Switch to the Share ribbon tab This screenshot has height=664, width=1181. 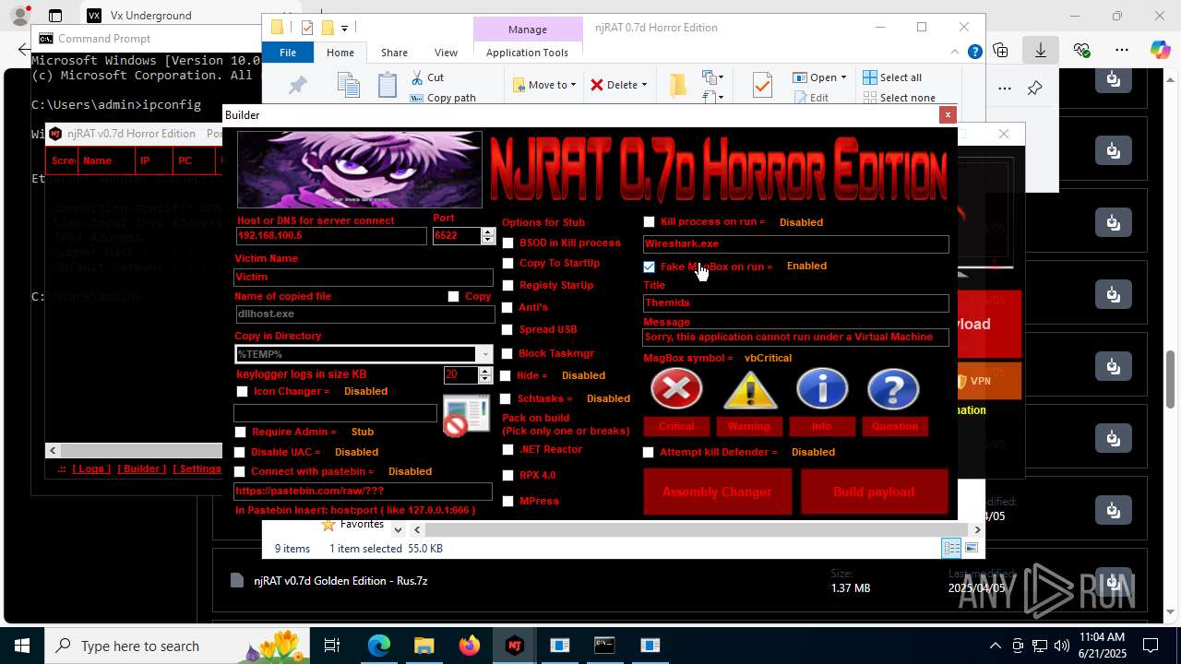[x=394, y=53]
